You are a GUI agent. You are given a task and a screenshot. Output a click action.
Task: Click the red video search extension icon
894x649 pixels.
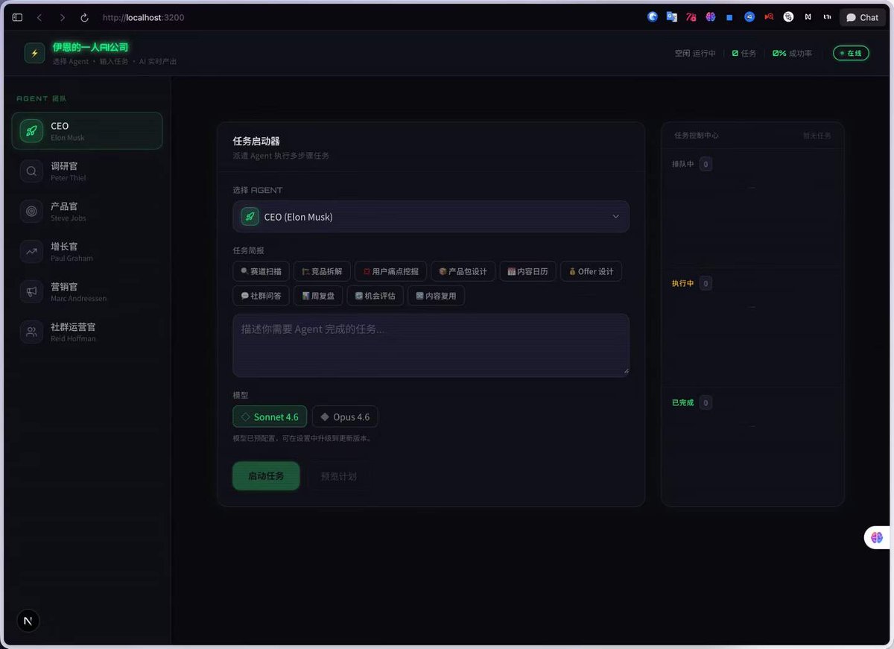769,16
